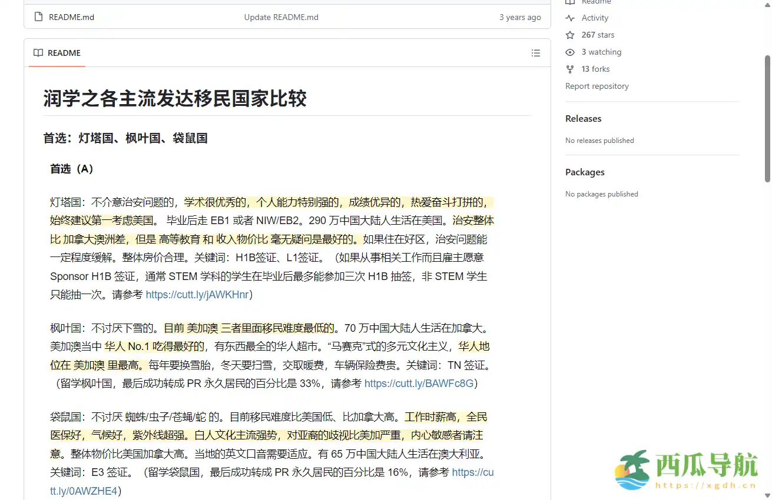The height and width of the screenshot is (500, 772).
Task: Open the 13 forks list
Action: pos(595,69)
